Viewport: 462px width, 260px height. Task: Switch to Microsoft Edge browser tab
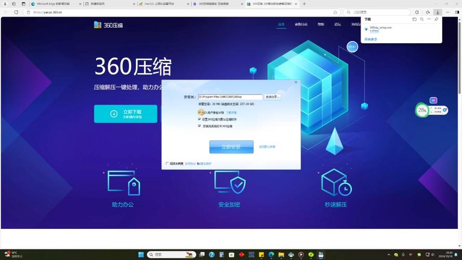pos(56,4)
